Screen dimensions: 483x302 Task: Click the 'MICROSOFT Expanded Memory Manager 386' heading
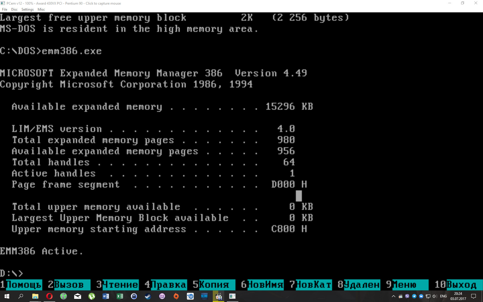111,73
